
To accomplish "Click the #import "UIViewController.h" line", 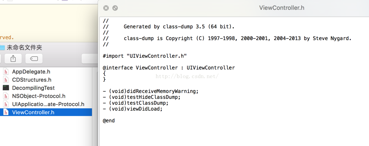I will click(145, 56).
